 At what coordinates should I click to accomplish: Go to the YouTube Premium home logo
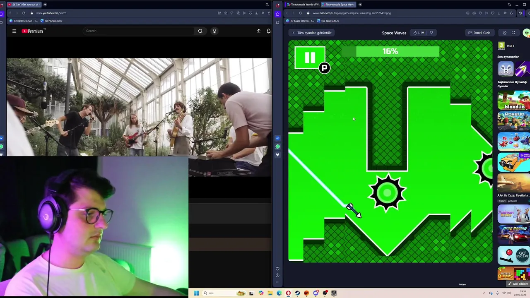(33, 31)
